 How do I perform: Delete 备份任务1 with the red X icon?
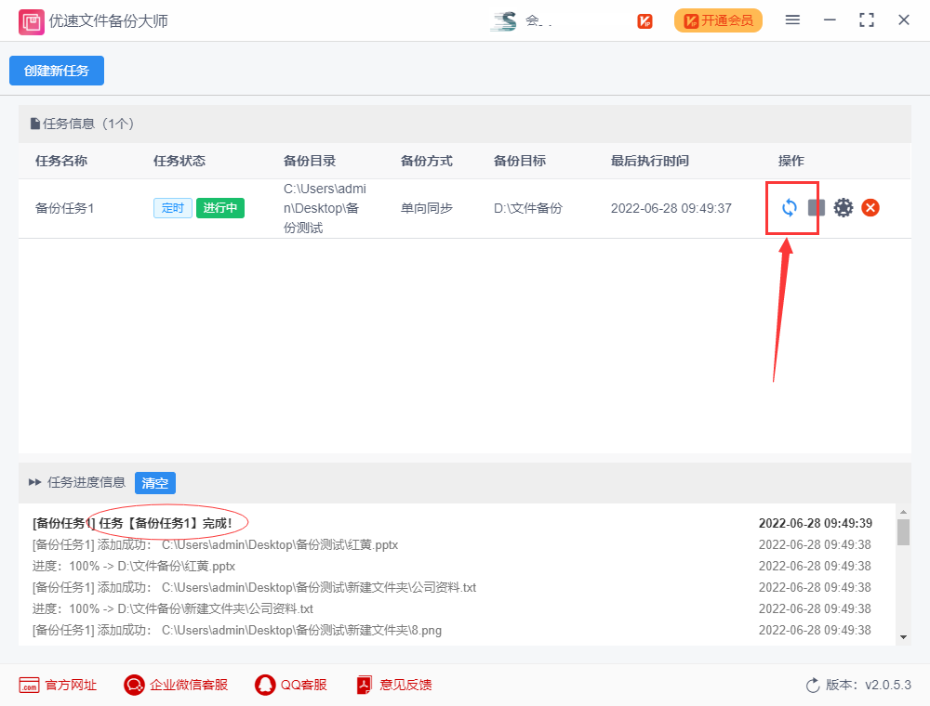[x=870, y=208]
